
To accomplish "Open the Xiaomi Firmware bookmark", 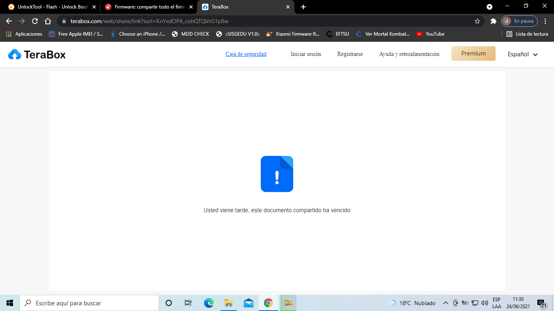I will click(293, 34).
